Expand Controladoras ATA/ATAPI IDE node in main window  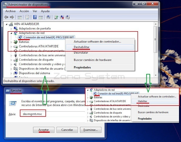click(11, 46)
